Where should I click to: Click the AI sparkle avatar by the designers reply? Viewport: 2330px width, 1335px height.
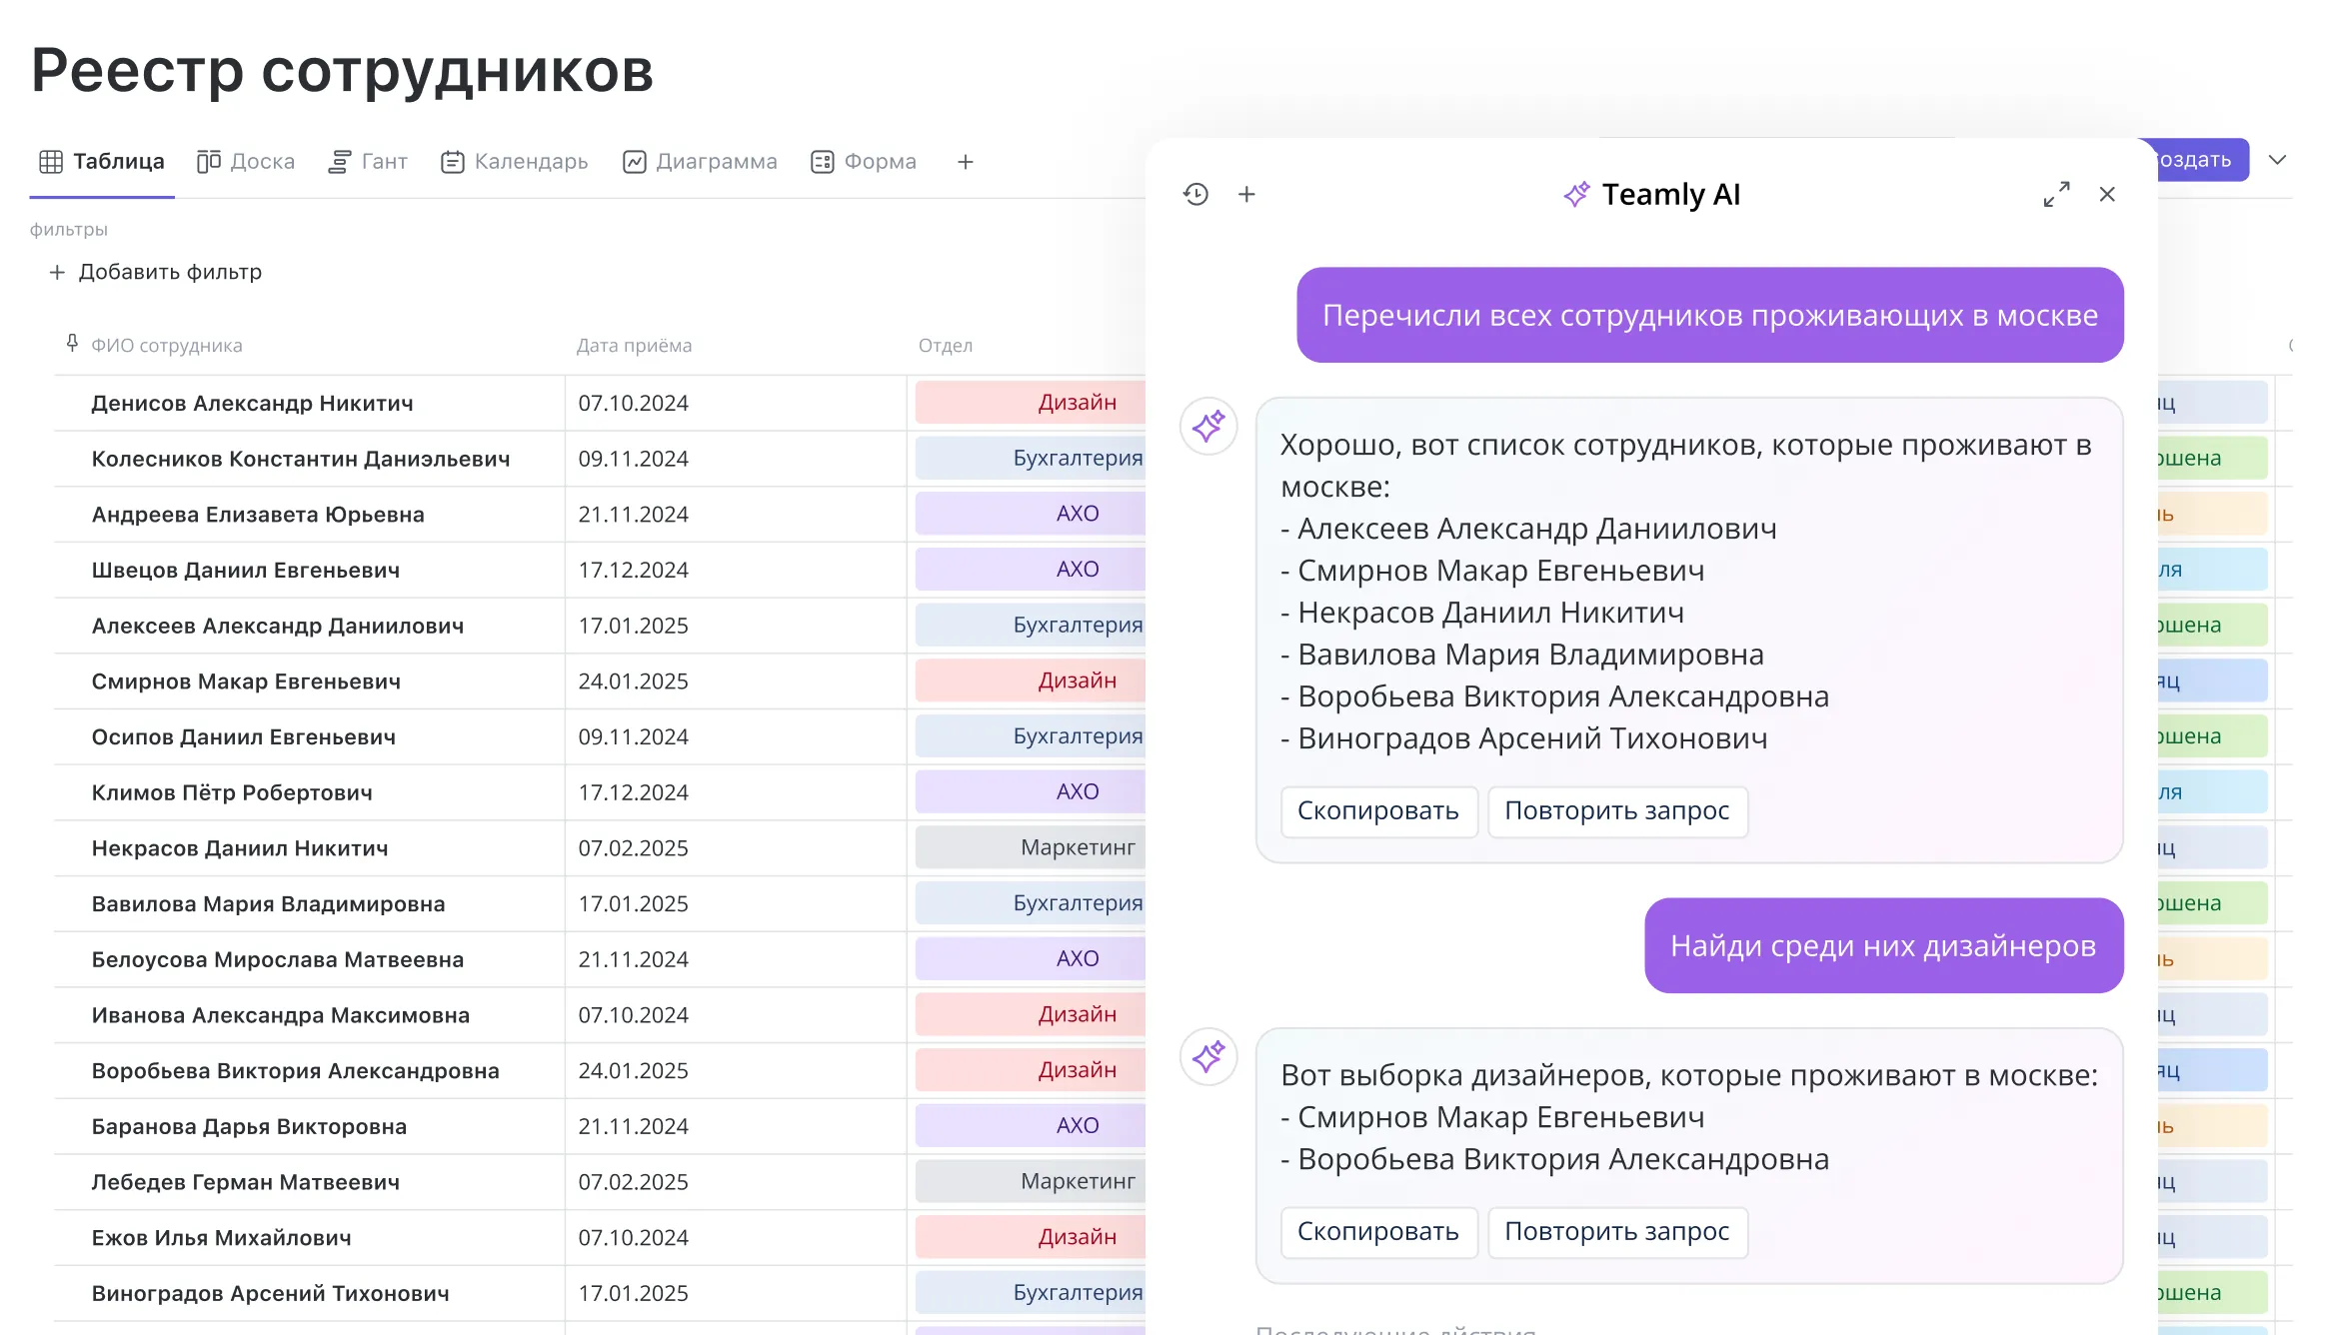[1208, 1056]
